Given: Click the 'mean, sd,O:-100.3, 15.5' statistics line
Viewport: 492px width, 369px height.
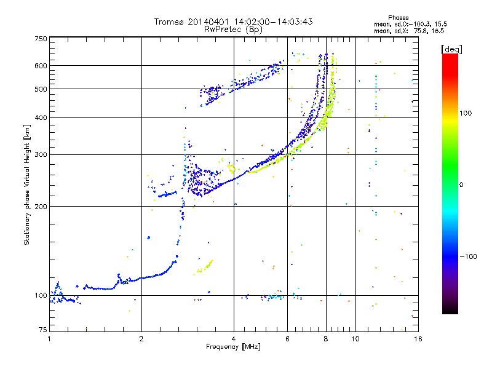Looking at the screenshot, I should coord(410,24).
